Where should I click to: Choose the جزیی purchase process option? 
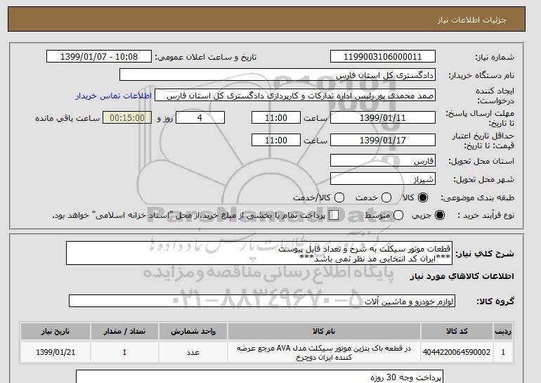click(x=440, y=215)
